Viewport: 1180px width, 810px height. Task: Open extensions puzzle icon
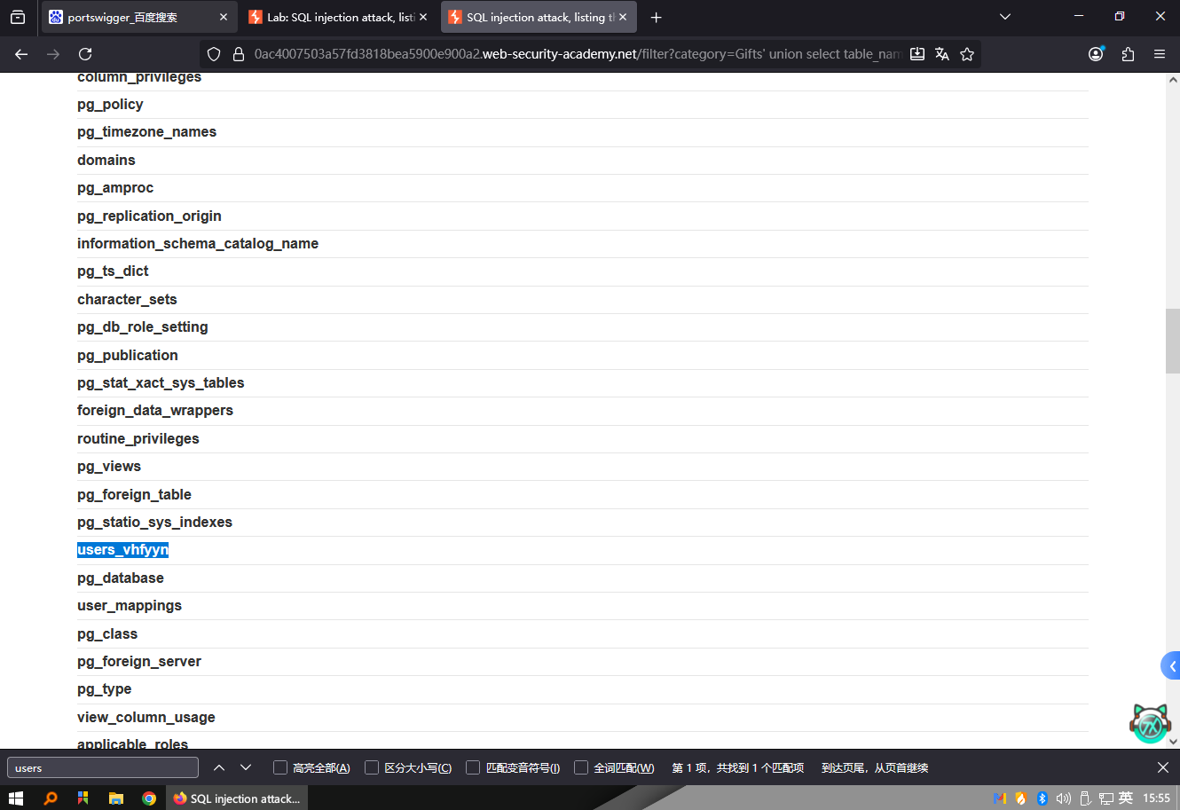pos(1128,54)
